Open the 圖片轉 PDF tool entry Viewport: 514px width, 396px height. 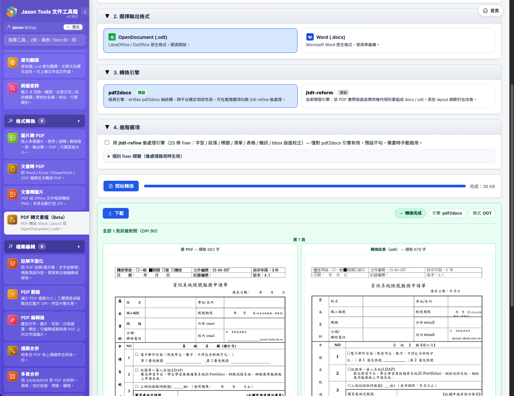point(45,144)
